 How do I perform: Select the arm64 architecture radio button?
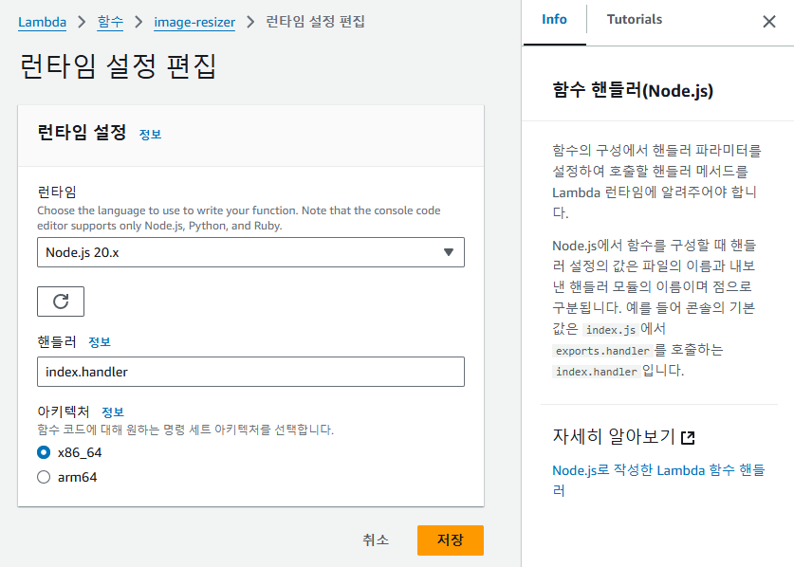pos(44,477)
